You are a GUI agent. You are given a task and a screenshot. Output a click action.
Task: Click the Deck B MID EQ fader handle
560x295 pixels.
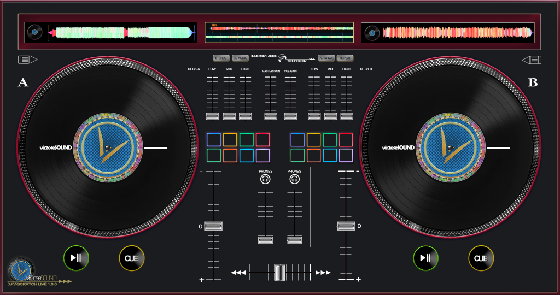(x=330, y=116)
